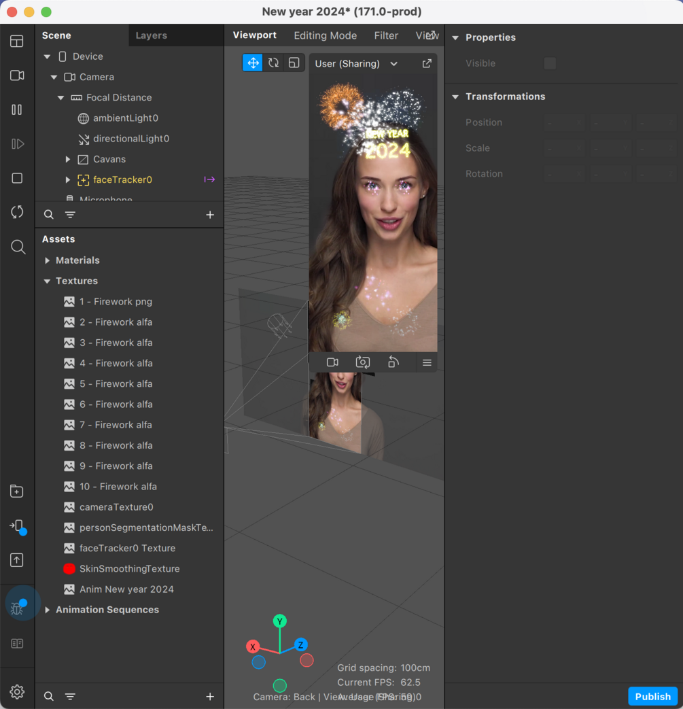The image size is (683, 709).
Task: Expand the Cavans tree node
Action: 68,159
